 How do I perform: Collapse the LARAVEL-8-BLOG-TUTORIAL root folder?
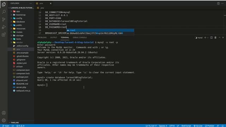21,8
